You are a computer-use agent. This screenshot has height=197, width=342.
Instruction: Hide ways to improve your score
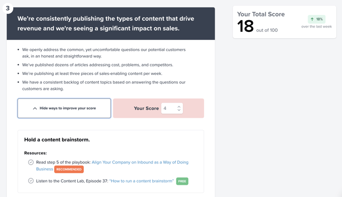64,108
